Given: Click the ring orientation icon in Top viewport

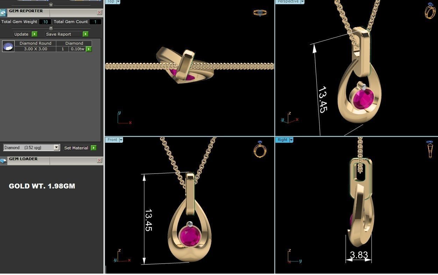Looking at the screenshot, I should [260, 13].
